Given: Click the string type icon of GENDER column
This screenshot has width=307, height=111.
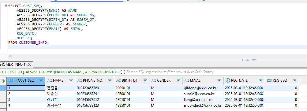Looking at the screenshot, I should click(154, 80).
